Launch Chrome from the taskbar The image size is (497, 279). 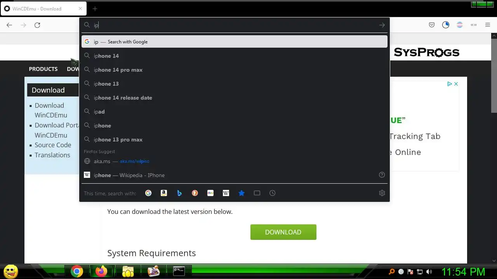76,272
